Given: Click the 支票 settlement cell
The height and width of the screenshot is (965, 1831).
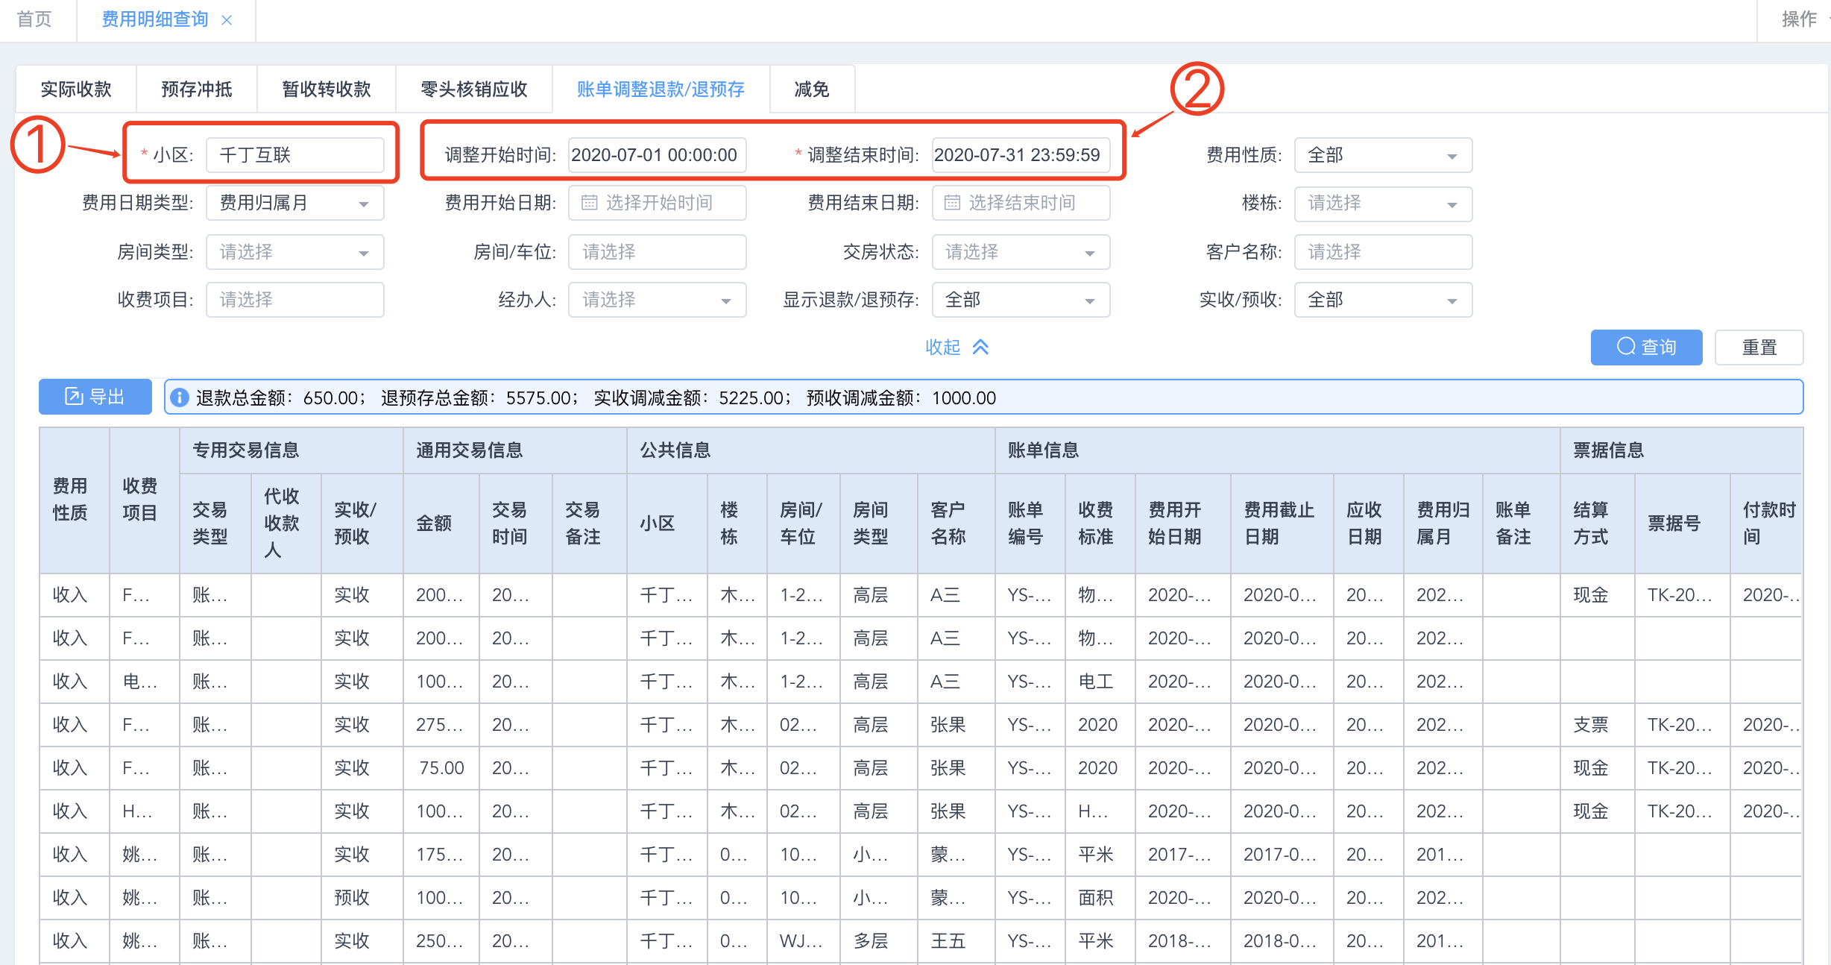Looking at the screenshot, I should coord(1597,725).
